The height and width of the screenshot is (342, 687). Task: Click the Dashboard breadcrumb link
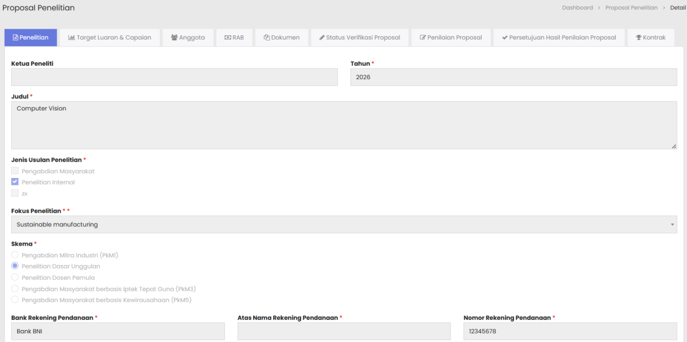tap(577, 8)
